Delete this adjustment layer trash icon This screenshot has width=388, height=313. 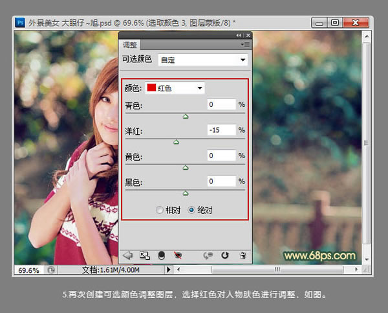click(x=242, y=255)
